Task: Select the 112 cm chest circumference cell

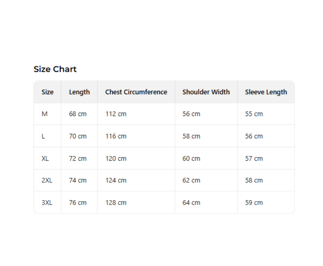Action: (116, 114)
